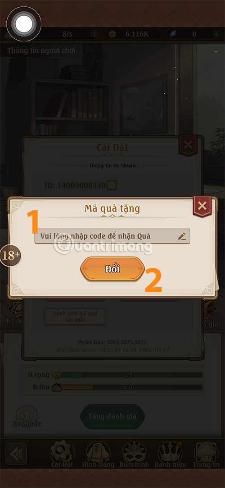Click the info icon beside 8/s
225x488 pixels.
(x=94, y=34)
